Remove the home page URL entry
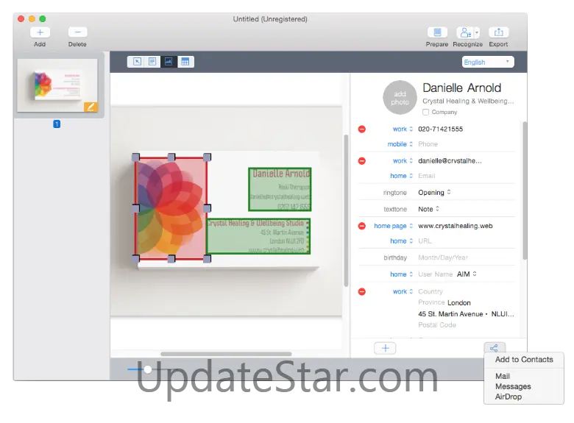Viewport: 574px width, 423px height. click(361, 226)
